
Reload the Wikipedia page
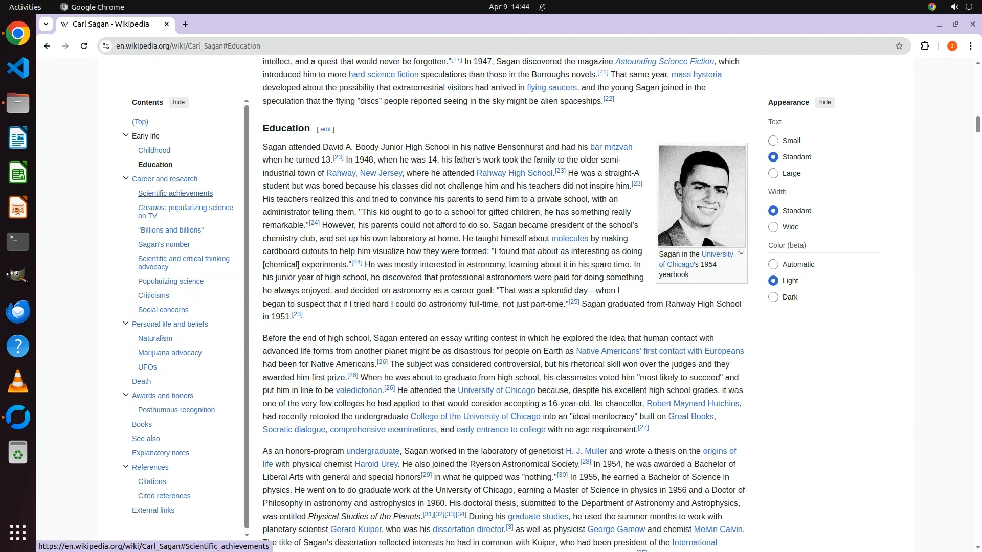pyautogui.click(x=84, y=46)
